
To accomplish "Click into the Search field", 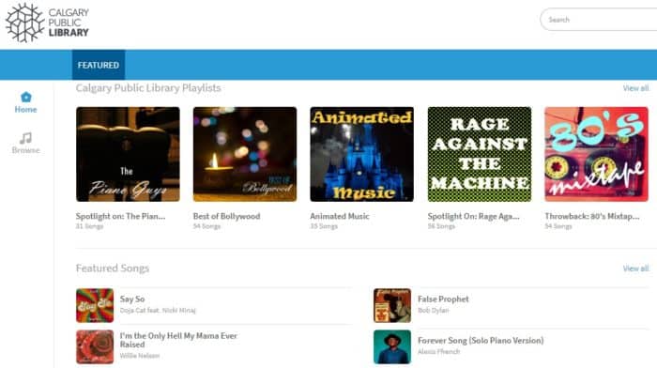I will (x=599, y=20).
